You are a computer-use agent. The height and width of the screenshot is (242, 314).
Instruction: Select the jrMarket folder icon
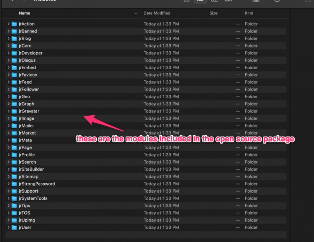click(14, 133)
